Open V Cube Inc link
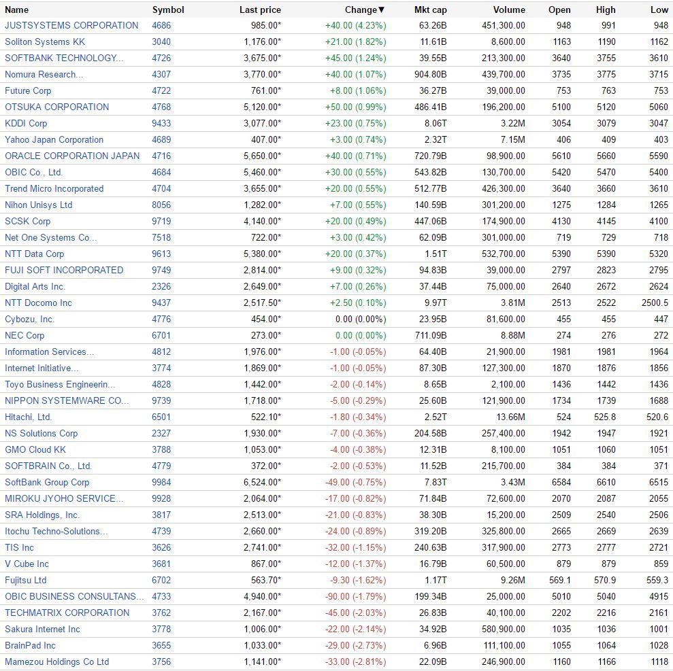The height and width of the screenshot is (671, 673). point(27,564)
